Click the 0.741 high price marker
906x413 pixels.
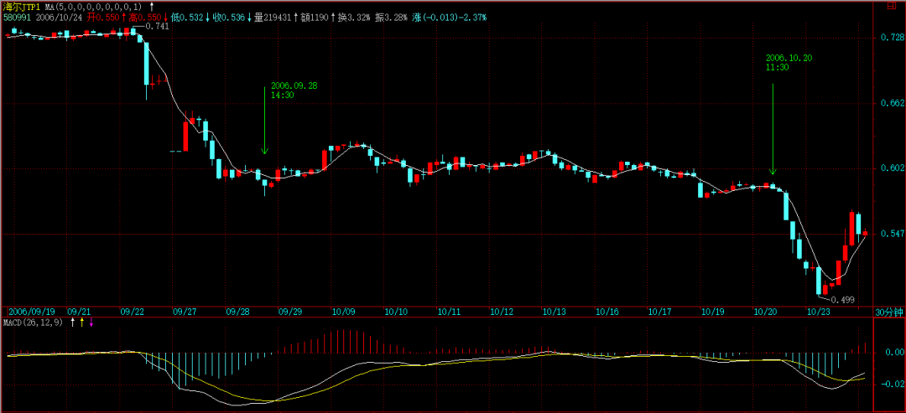[x=157, y=26]
